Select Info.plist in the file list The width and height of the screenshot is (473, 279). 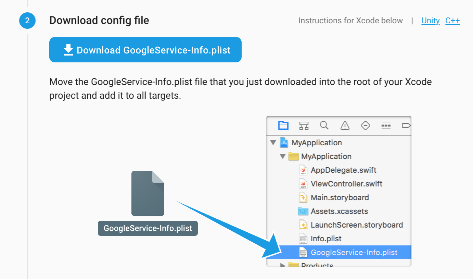tap(326, 239)
